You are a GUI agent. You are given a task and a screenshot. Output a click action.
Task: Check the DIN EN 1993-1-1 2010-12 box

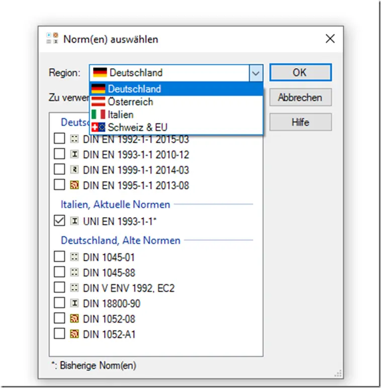(59, 154)
